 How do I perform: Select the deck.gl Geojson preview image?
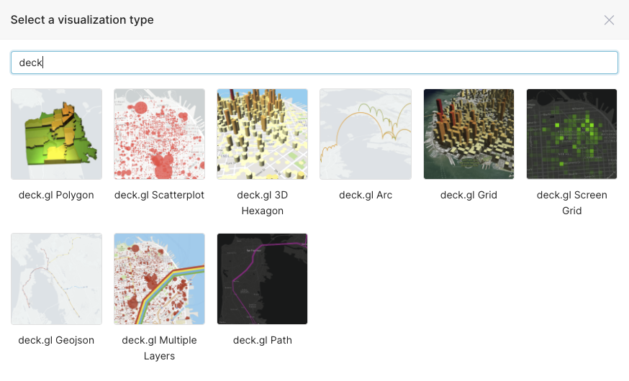coord(57,279)
